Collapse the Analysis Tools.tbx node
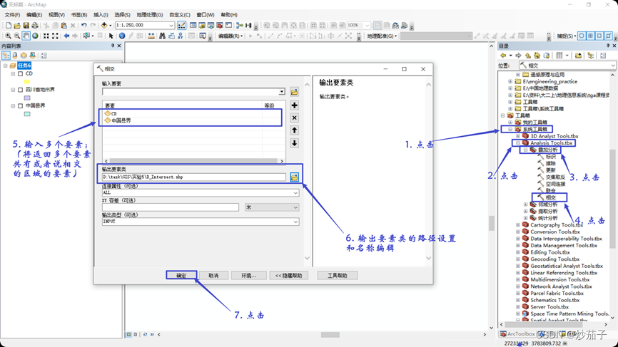Viewport: 618px width, 347px height. (518, 143)
